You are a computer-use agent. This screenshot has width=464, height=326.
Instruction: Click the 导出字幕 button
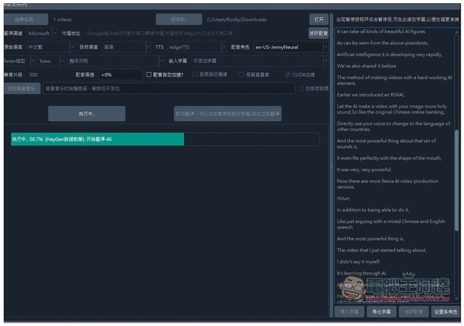(381, 312)
